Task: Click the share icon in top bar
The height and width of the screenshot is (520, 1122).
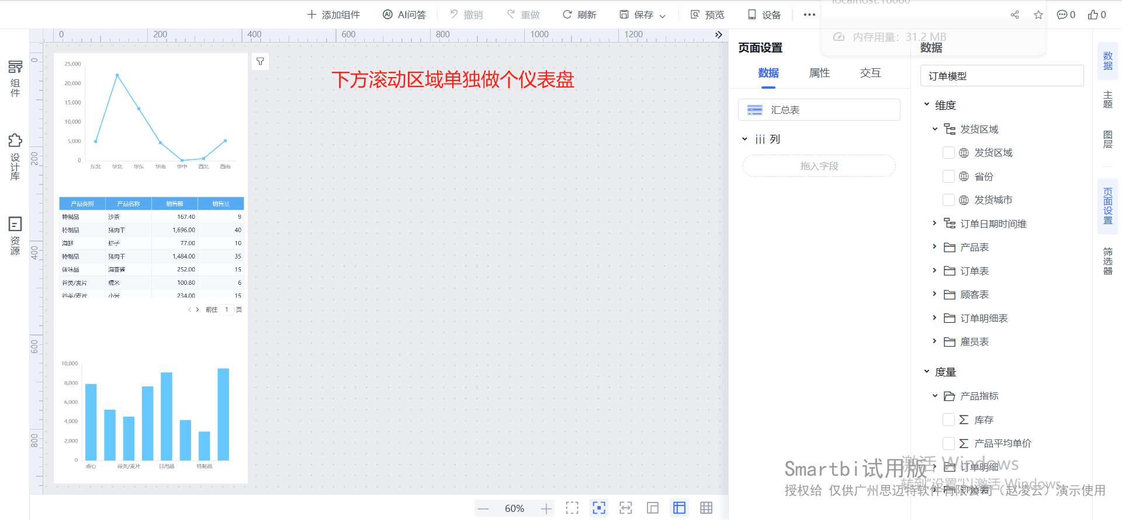Action: (x=1014, y=15)
